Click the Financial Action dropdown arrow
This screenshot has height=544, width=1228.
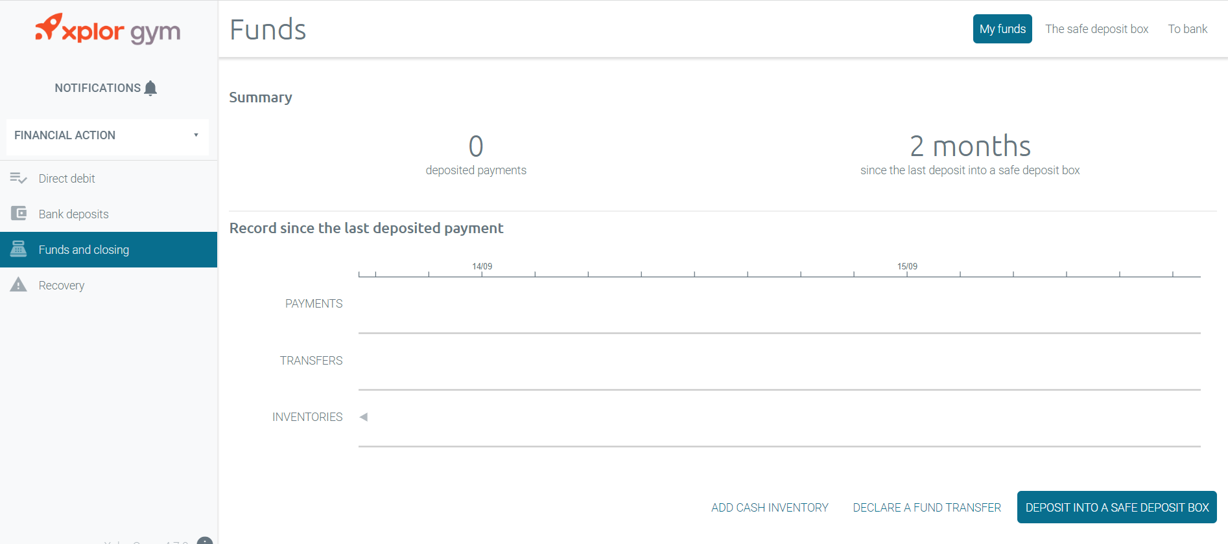(x=196, y=135)
